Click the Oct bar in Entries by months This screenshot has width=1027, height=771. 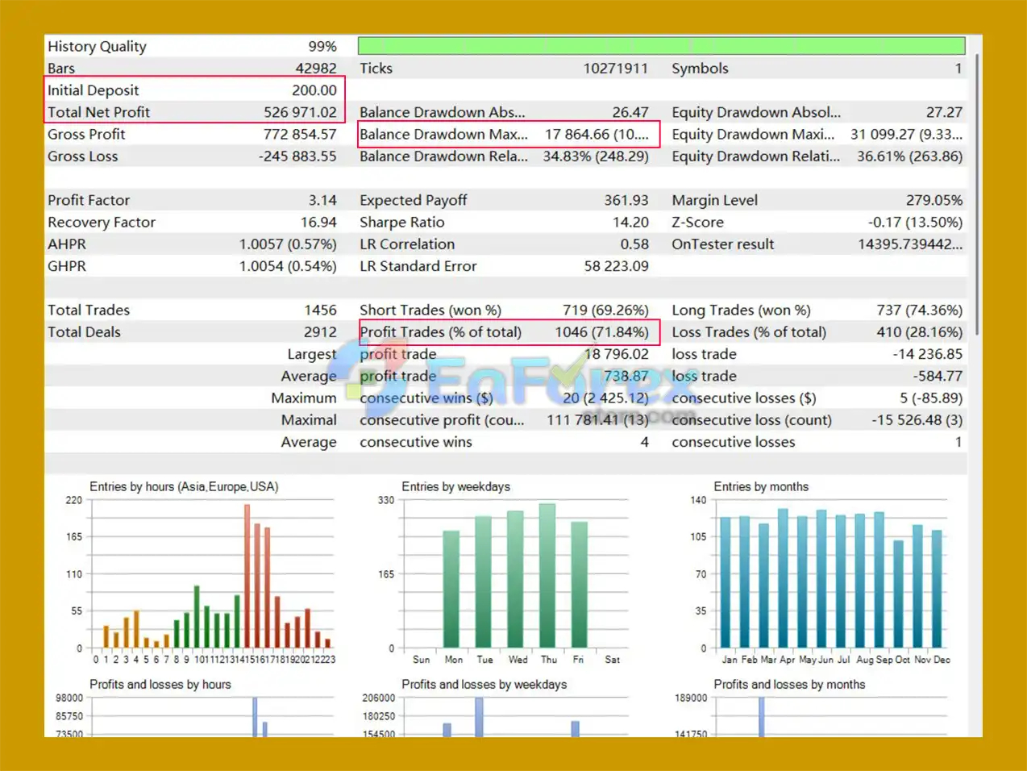pos(898,594)
